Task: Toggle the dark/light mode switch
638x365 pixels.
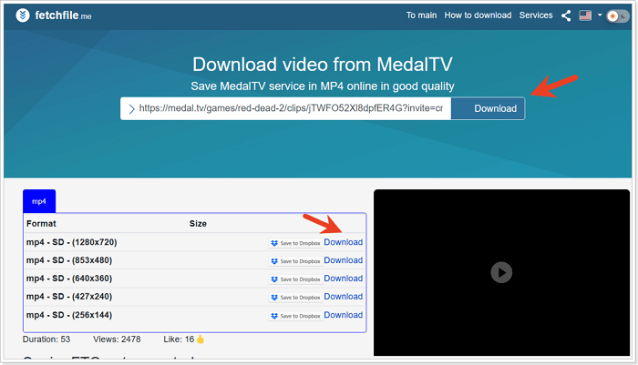Action: pos(618,15)
